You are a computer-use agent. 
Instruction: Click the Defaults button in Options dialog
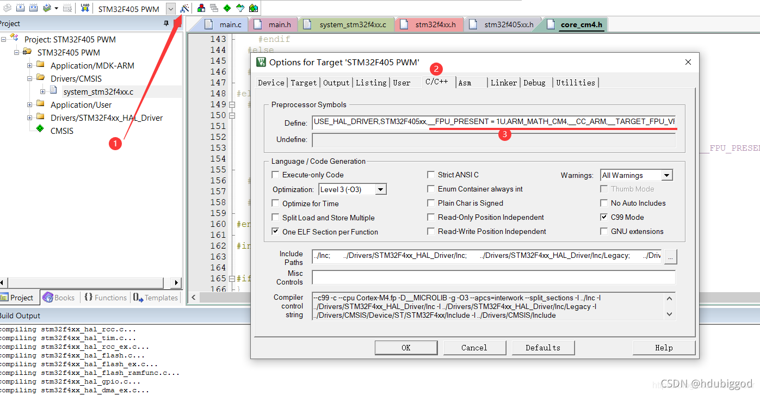[x=543, y=348]
